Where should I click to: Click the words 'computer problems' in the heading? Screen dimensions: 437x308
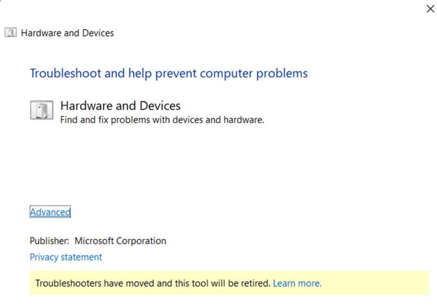(x=254, y=73)
